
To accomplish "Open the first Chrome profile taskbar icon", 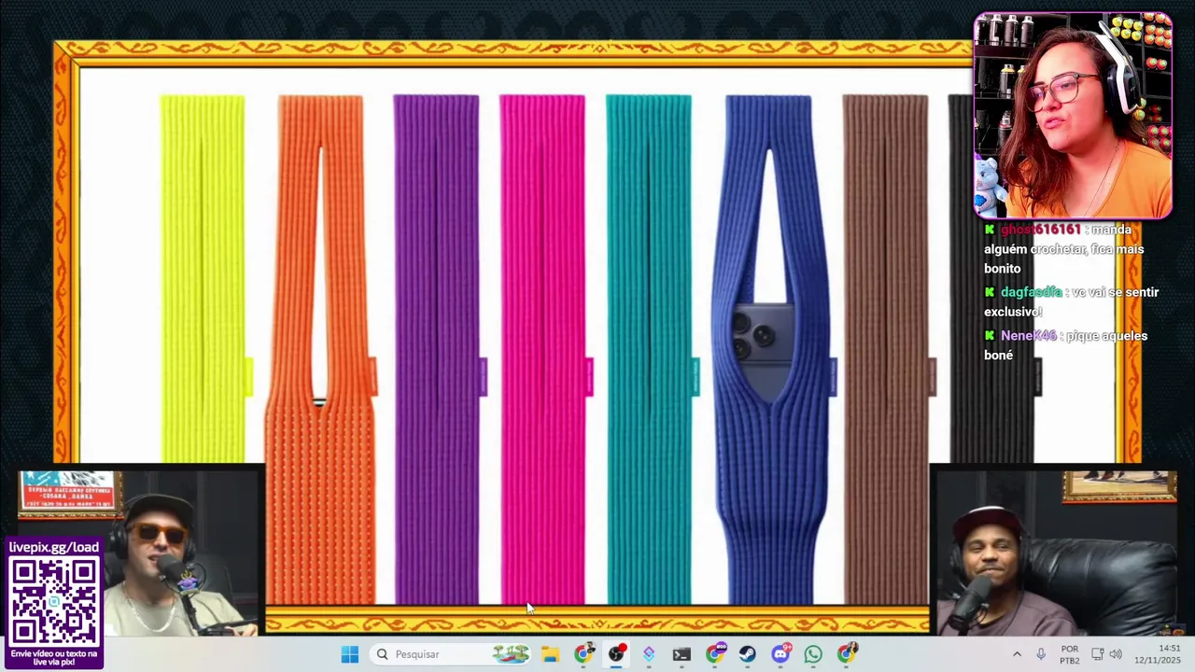I will tap(583, 654).
